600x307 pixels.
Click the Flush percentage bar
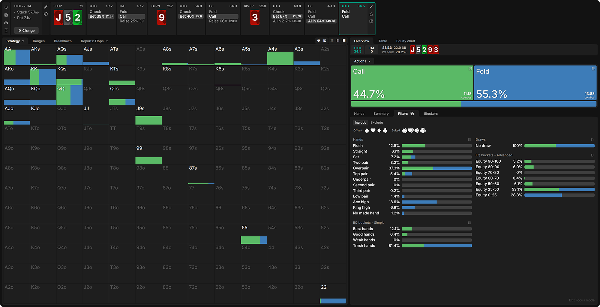coord(436,146)
